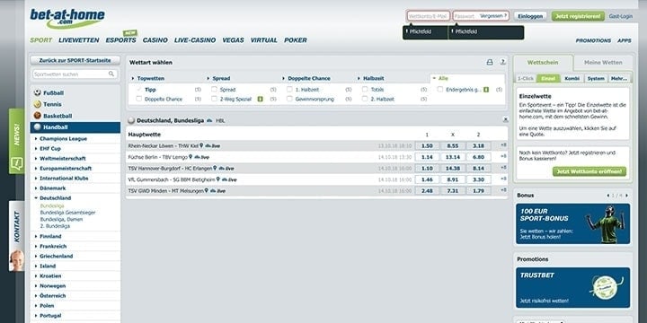Click the green info icon beside 2-Weg Spezial
The height and width of the screenshot is (323, 647).
(260, 100)
